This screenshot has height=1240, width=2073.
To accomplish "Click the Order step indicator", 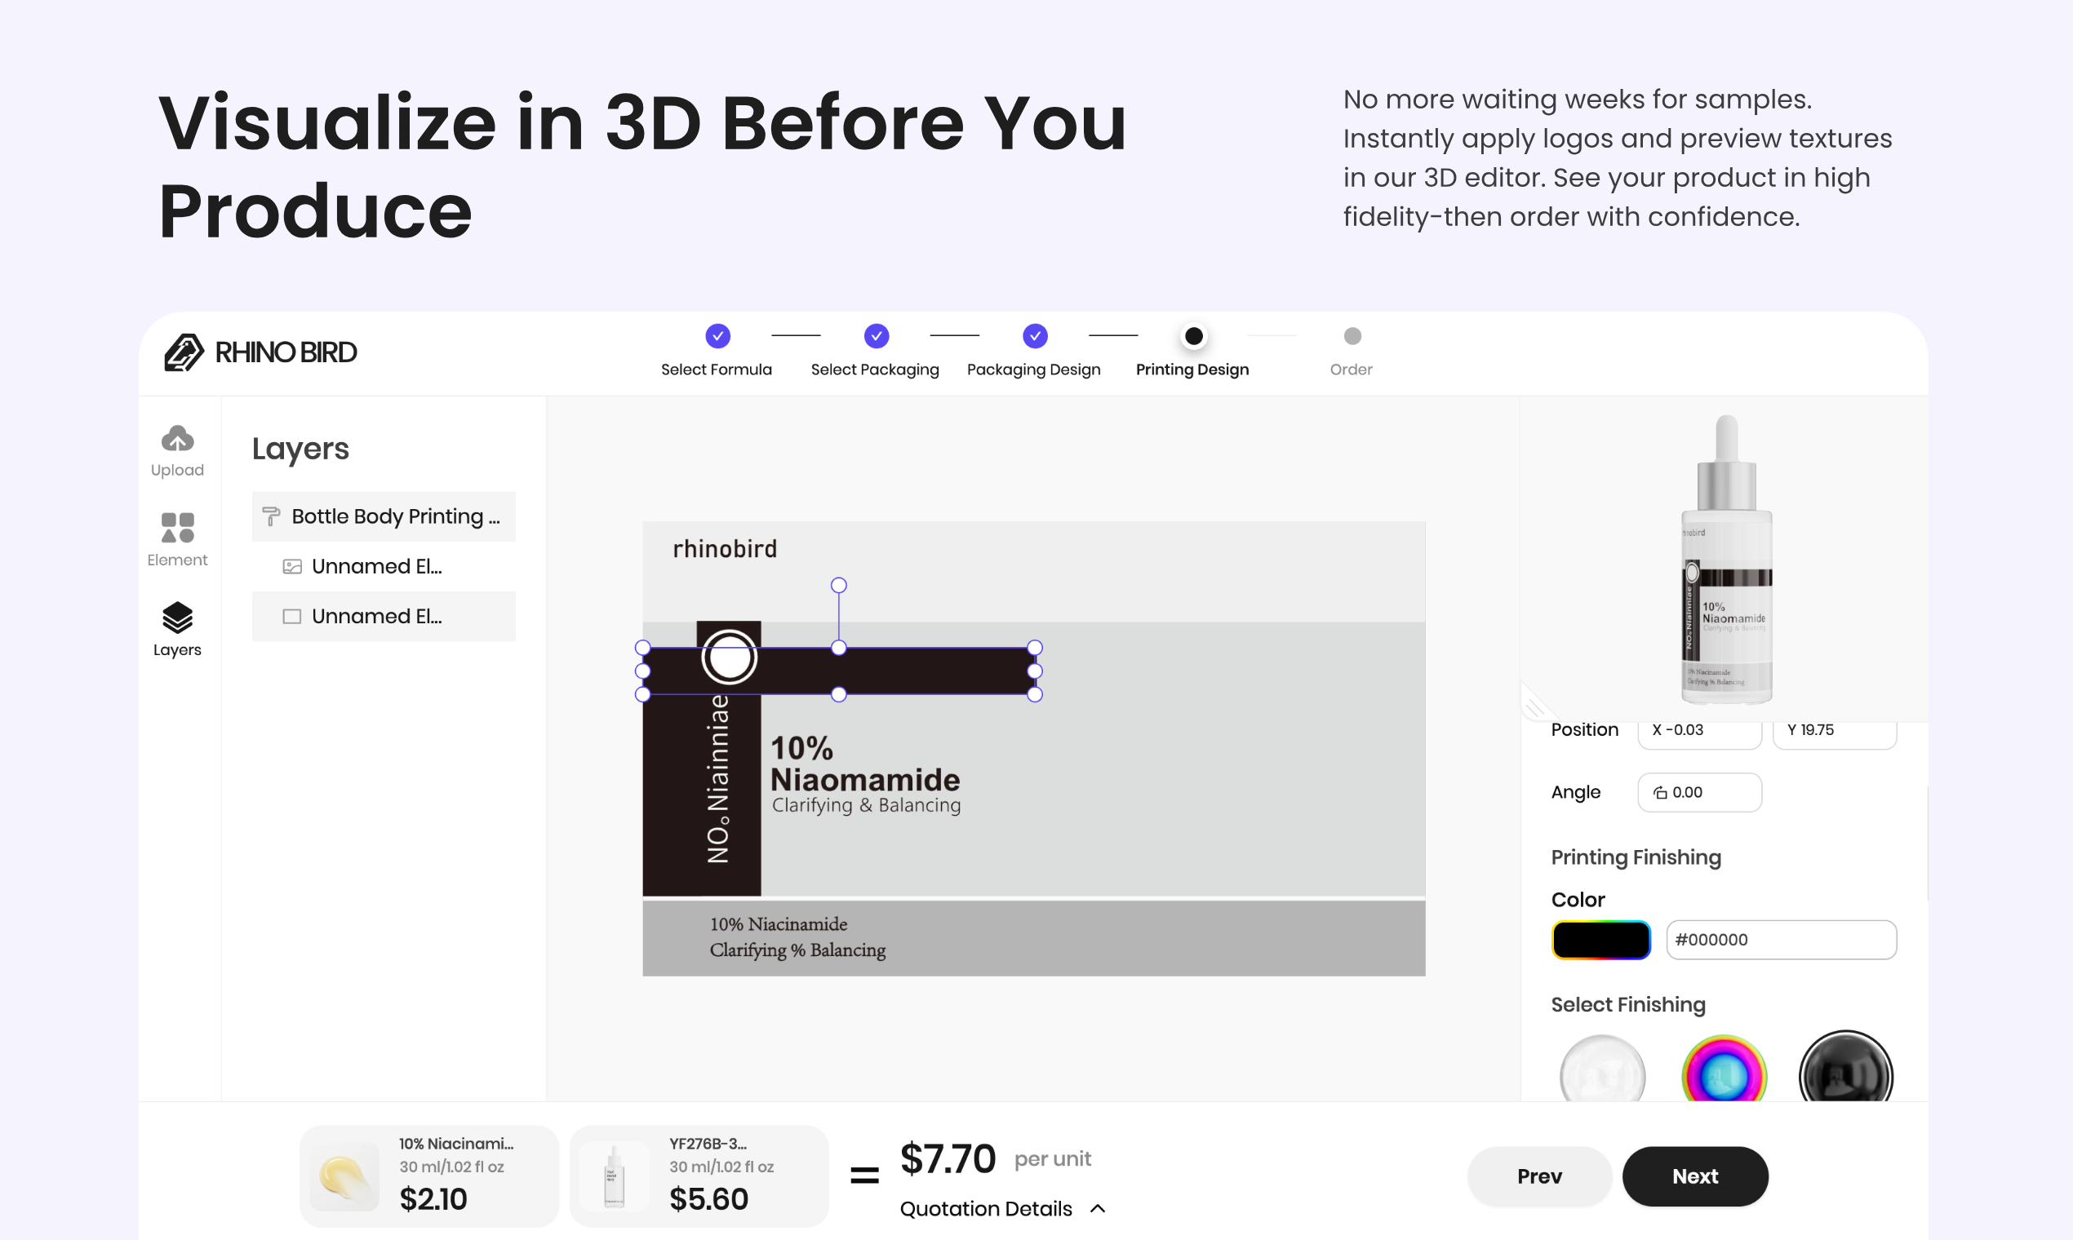I will tap(1351, 335).
